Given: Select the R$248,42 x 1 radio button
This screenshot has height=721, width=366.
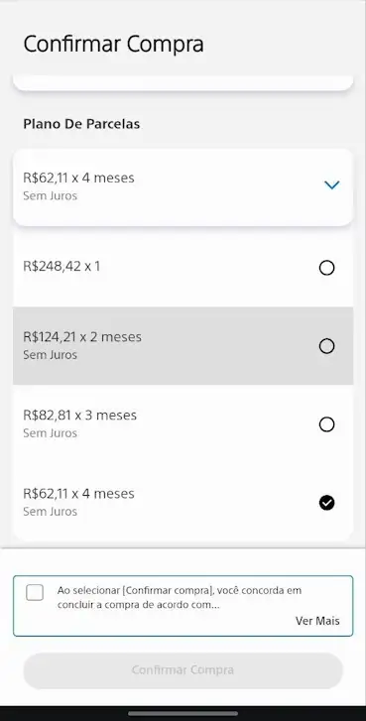Looking at the screenshot, I should (x=326, y=268).
